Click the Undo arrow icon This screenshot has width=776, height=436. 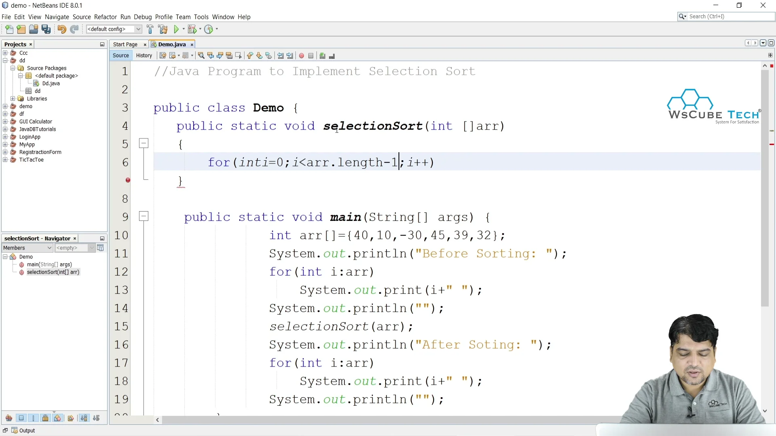61,29
